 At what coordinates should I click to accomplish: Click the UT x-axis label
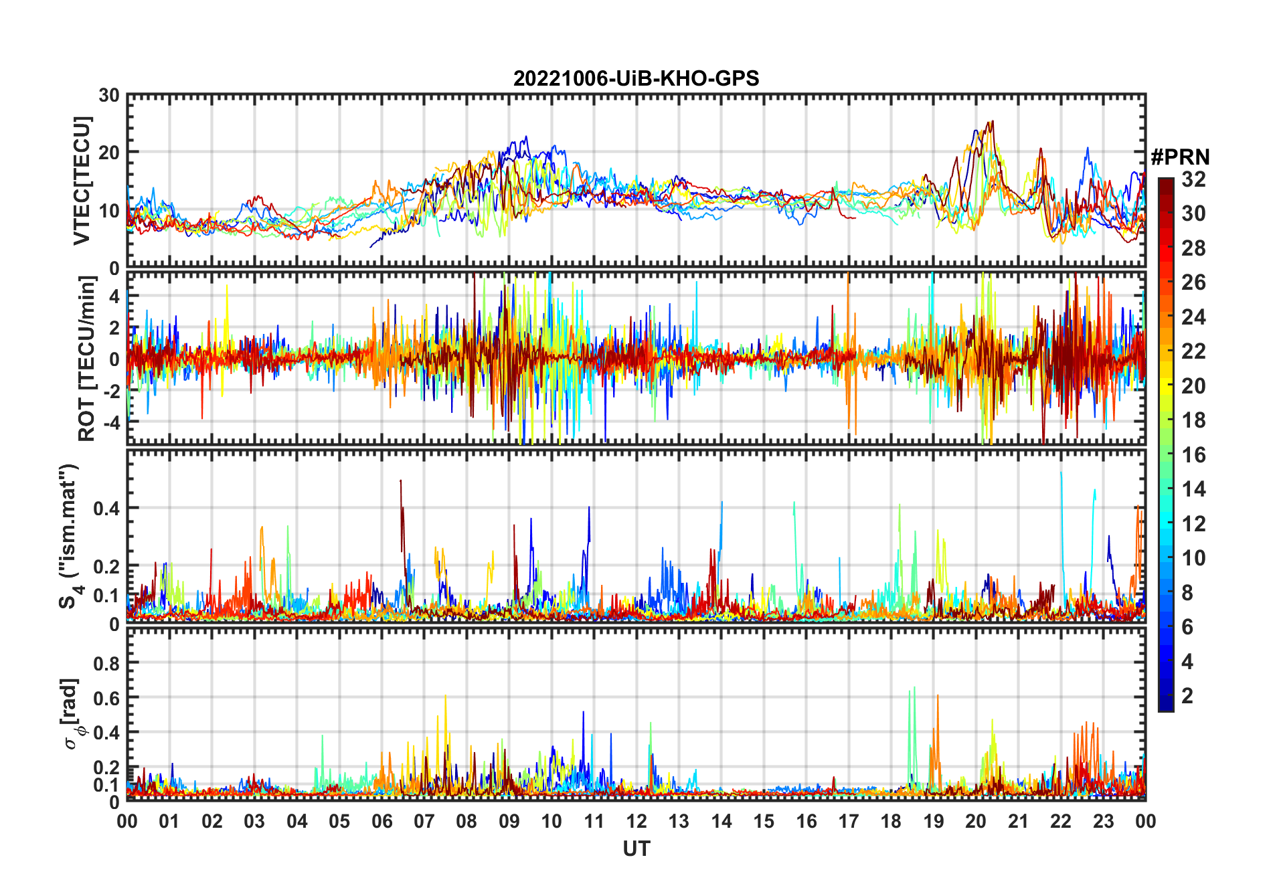[x=636, y=849]
